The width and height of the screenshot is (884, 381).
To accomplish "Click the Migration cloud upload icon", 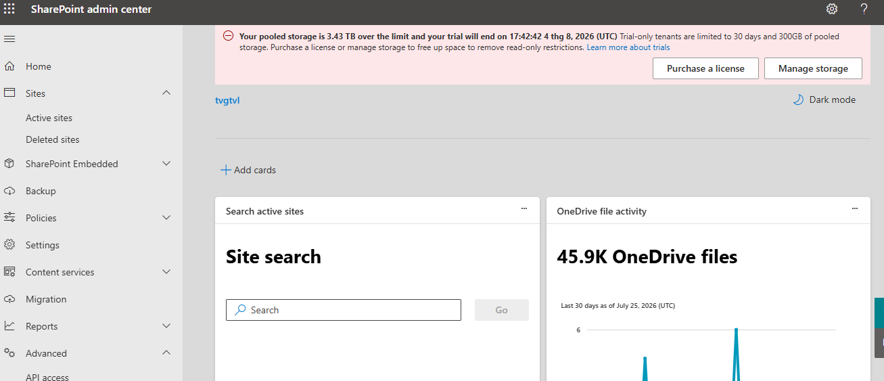I will 9,298.
